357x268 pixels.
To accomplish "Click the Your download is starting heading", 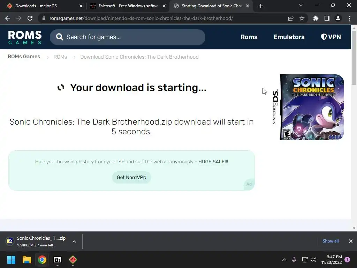I will click(138, 88).
